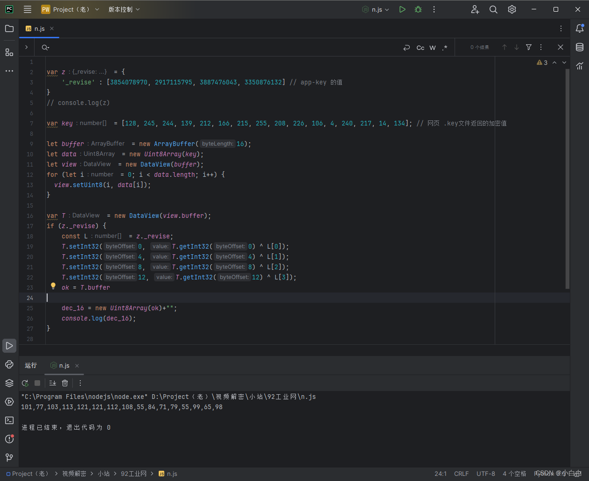This screenshot has width=589, height=481.
Task: Open the Database tool window
Action: tap(580, 47)
